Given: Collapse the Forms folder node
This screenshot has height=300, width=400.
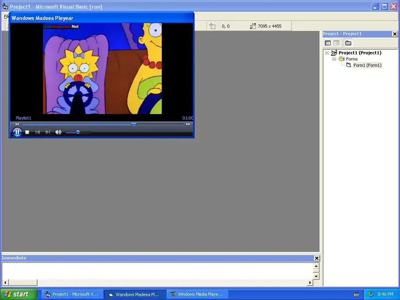Looking at the screenshot, I should click(x=334, y=59).
